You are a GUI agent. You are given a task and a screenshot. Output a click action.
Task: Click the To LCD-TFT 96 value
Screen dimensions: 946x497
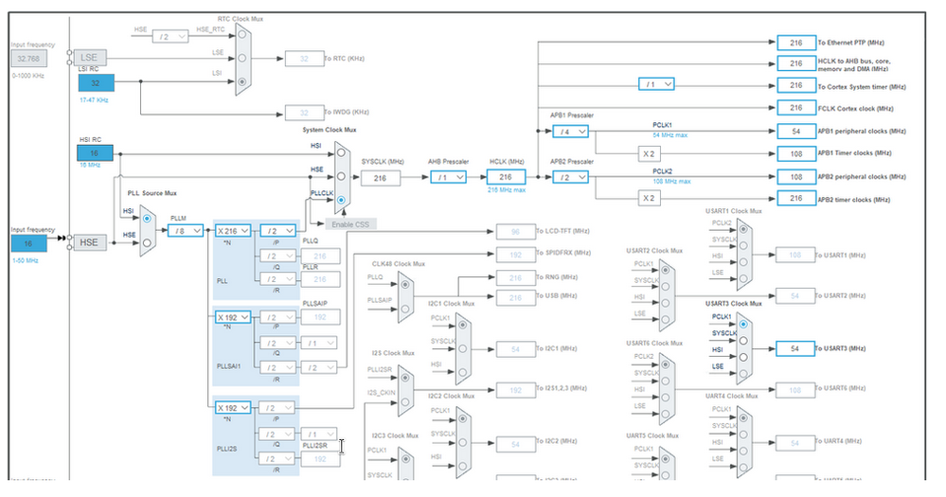(x=515, y=232)
